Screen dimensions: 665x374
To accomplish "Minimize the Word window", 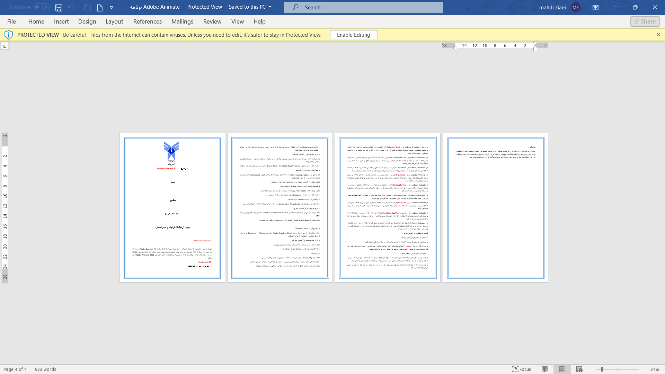I will pyautogui.click(x=615, y=7).
